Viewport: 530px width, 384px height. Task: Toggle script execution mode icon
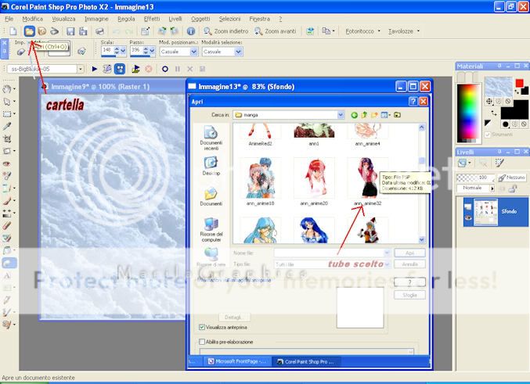(x=120, y=69)
